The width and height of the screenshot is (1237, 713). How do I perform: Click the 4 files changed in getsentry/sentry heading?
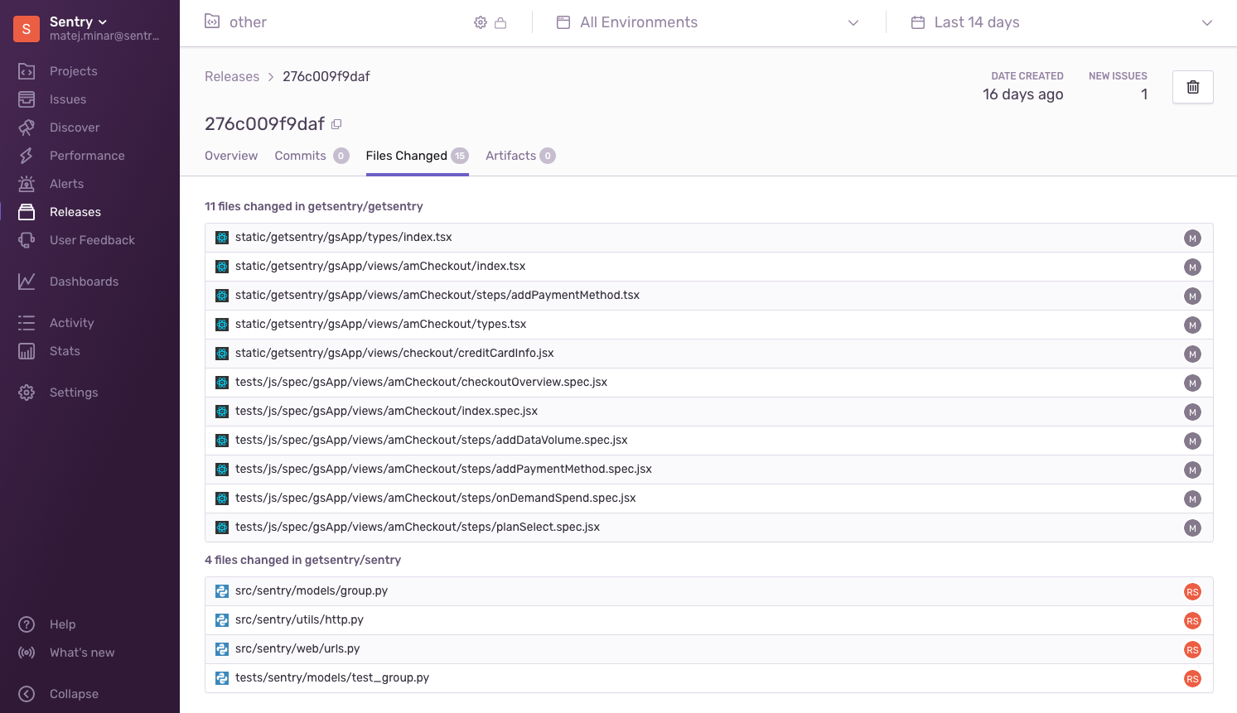302,560
